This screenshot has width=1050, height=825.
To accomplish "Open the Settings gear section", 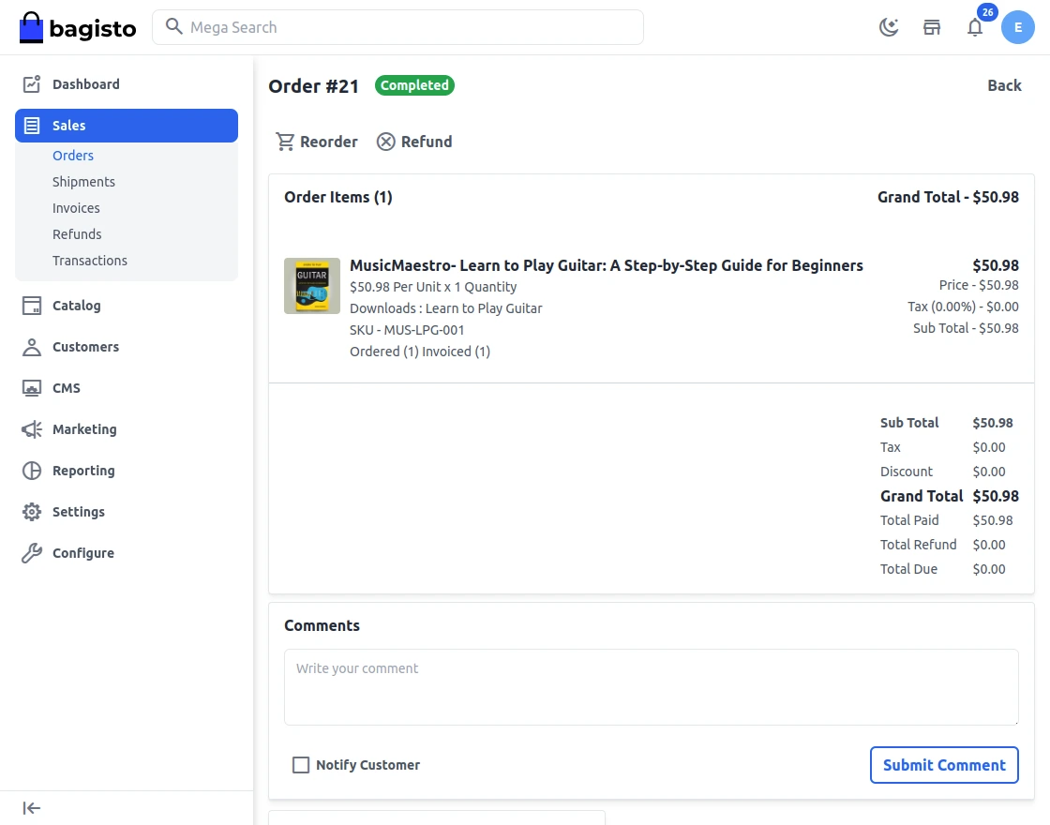I will 78,512.
